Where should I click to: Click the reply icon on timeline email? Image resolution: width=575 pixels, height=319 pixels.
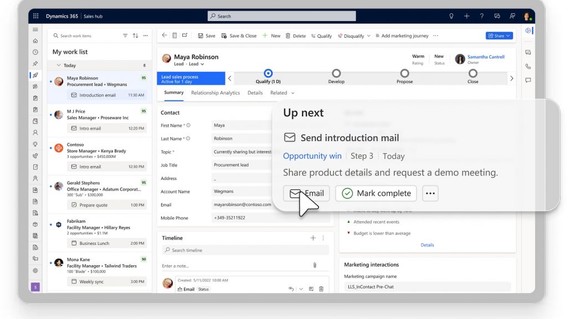point(291,289)
